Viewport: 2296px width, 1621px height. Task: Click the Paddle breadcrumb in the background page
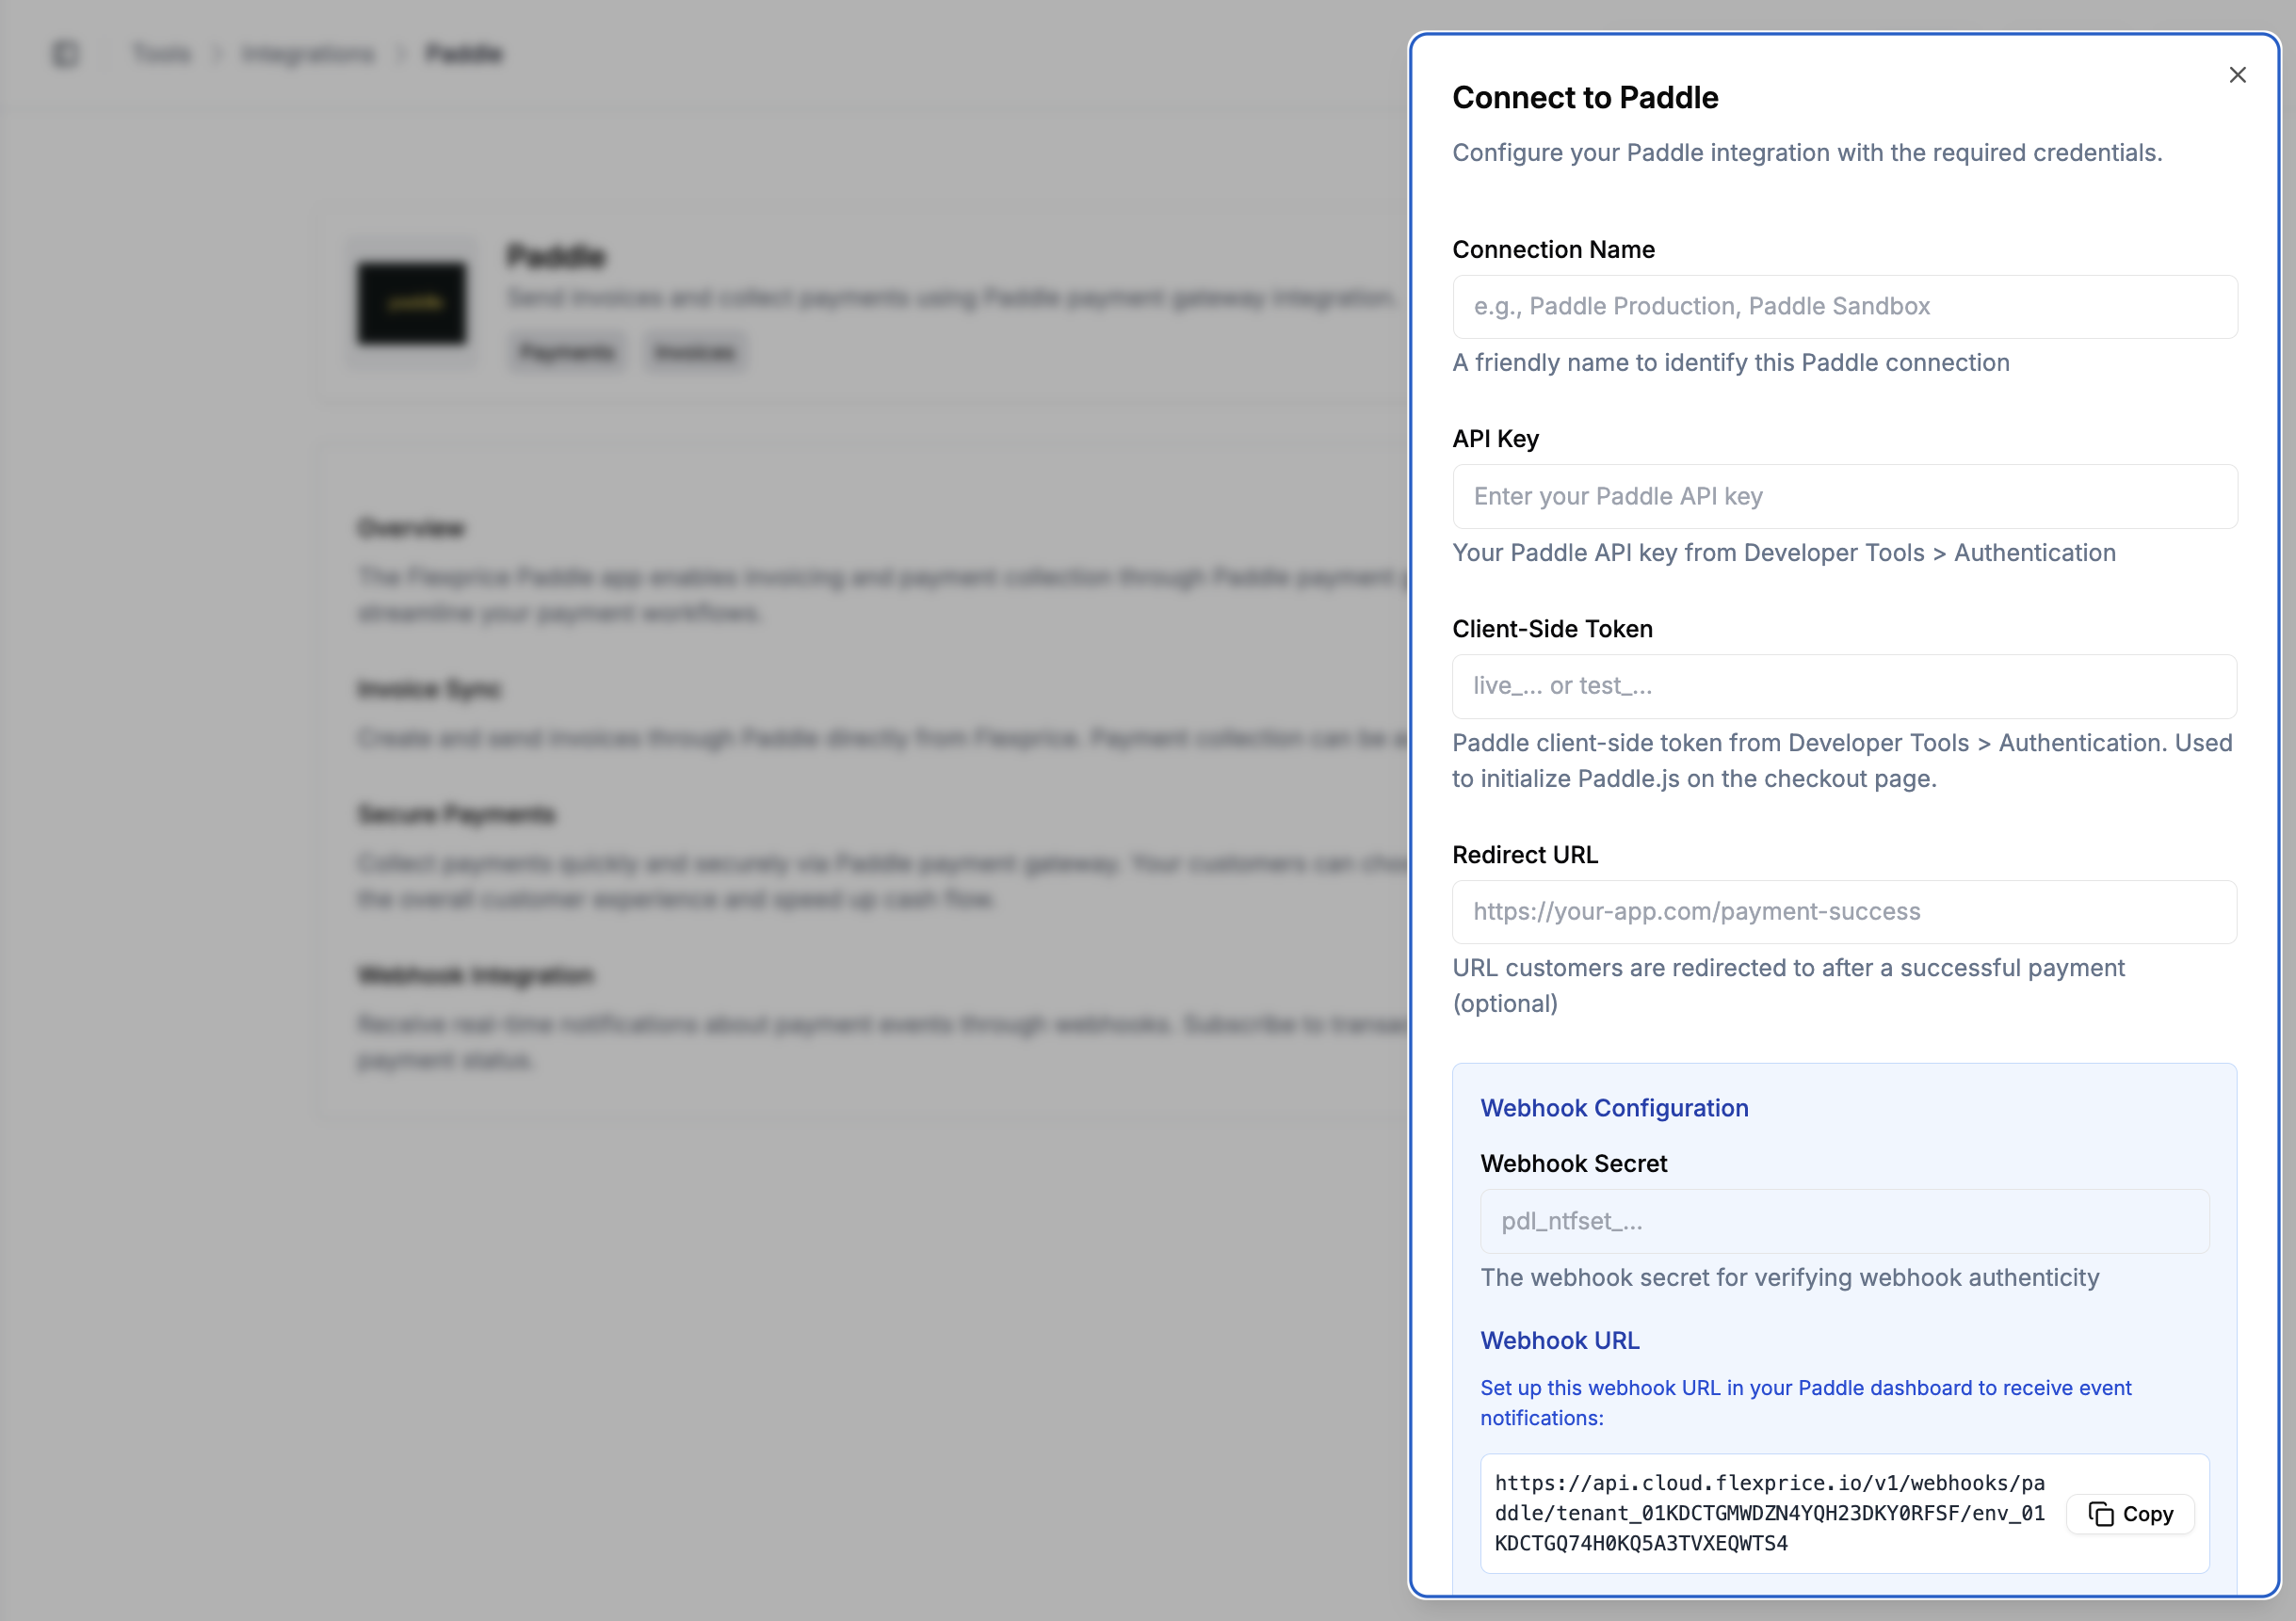pos(464,54)
